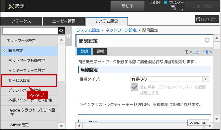Click the 登録 button
This screenshot has width=221, height=130.
(x=84, y=51)
